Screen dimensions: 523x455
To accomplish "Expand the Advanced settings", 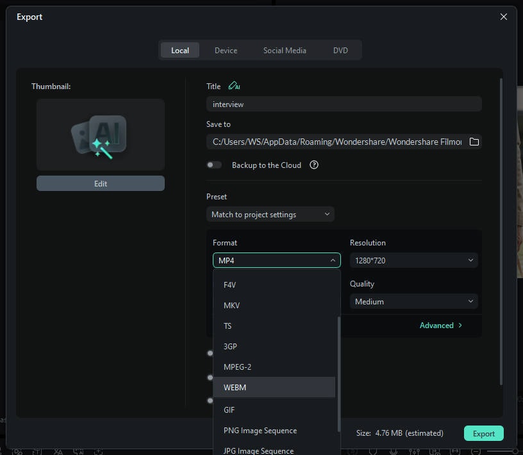I will point(440,326).
